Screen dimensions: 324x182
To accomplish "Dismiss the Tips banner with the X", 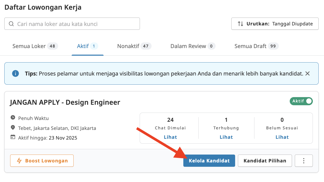I will [x=307, y=73].
